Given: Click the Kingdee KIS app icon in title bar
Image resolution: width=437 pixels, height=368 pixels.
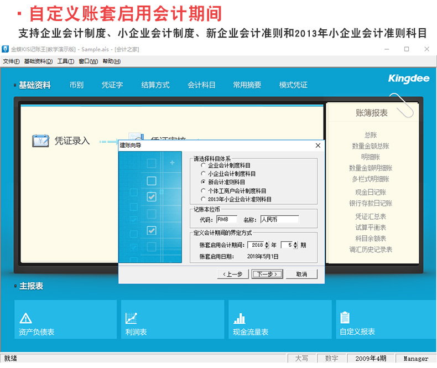Looking at the screenshot, I should (x=5, y=49).
